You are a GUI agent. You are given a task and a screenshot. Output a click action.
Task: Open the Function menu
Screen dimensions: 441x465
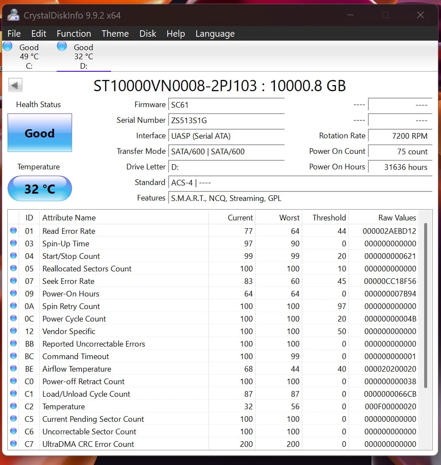pyautogui.click(x=74, y=34)
